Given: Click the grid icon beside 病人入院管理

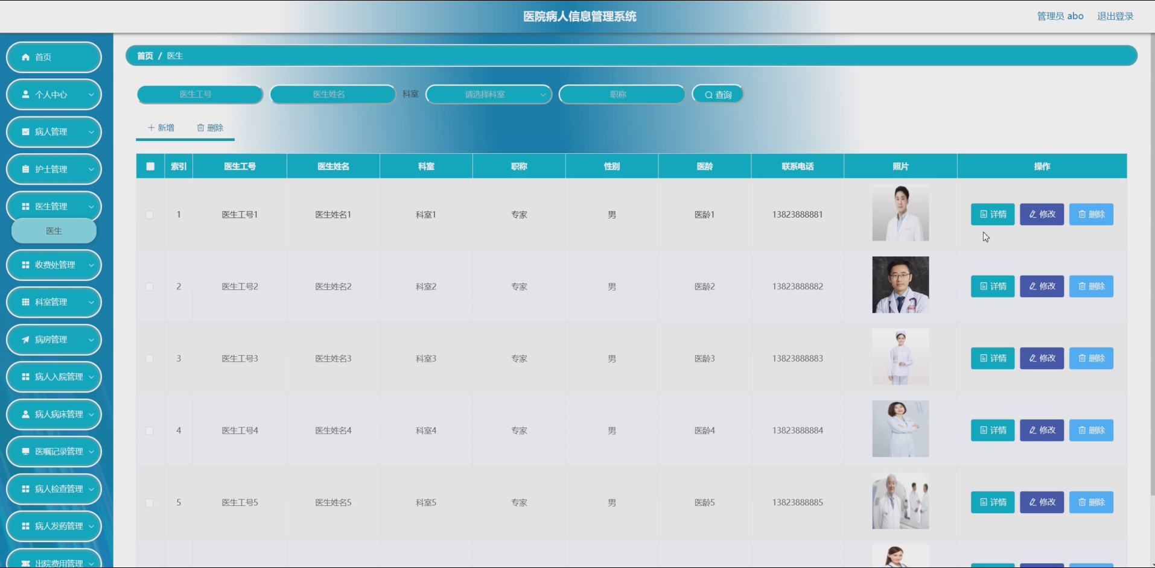Looking at the screenshot, I should coord(25,377).
